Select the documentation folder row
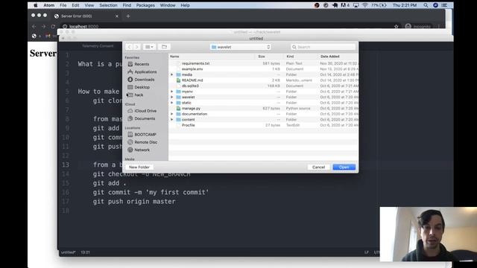This screenshot has height=268, width=477. click(x=263, y=114)
